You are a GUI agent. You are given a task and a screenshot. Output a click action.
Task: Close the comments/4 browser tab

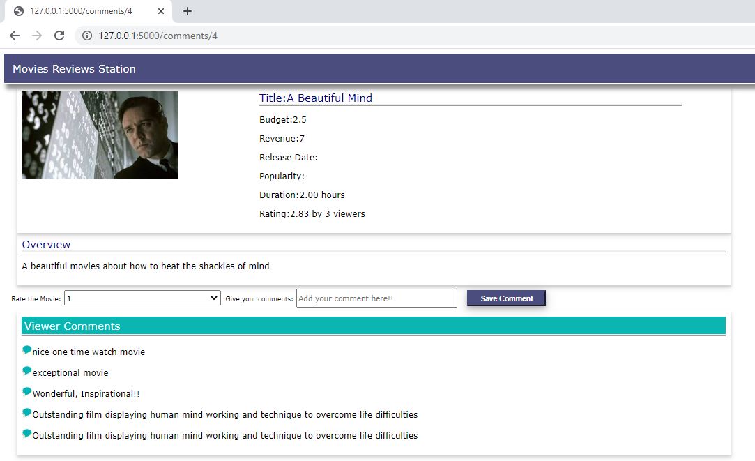tap(161, 11)
